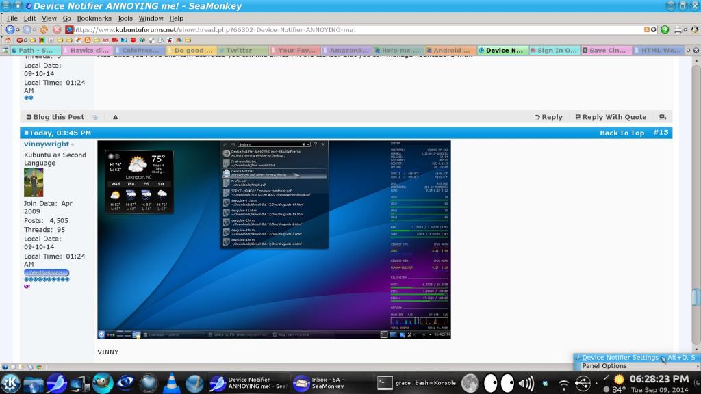This screenshot has height=394, width=701.
Task: Click the red Stop loading icon
Action: tap(57, 30)
